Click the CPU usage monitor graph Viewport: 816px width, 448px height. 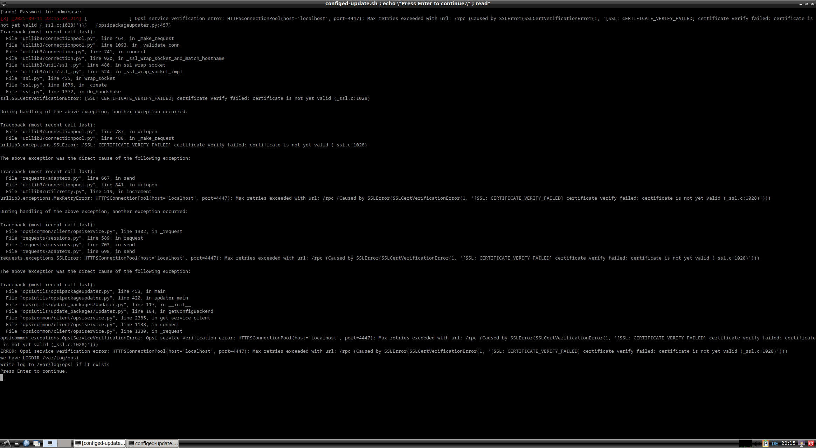[745, 443]
